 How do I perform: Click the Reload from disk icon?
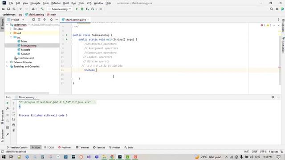pyautogui.click(x=14, y=9)
